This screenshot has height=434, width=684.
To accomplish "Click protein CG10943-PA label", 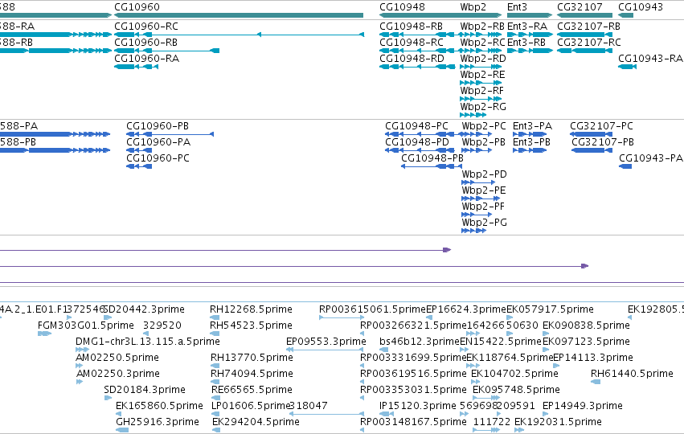I will point(651,158).
